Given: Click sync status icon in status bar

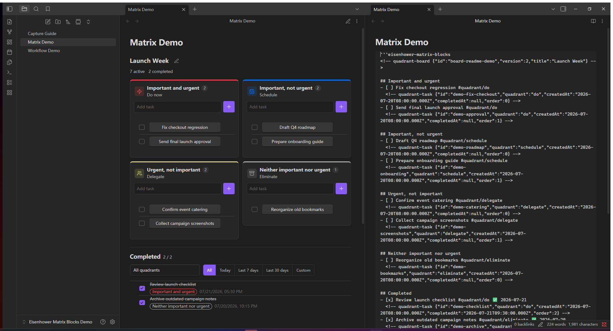Looking at the screenshot, I should coord(604,324).
